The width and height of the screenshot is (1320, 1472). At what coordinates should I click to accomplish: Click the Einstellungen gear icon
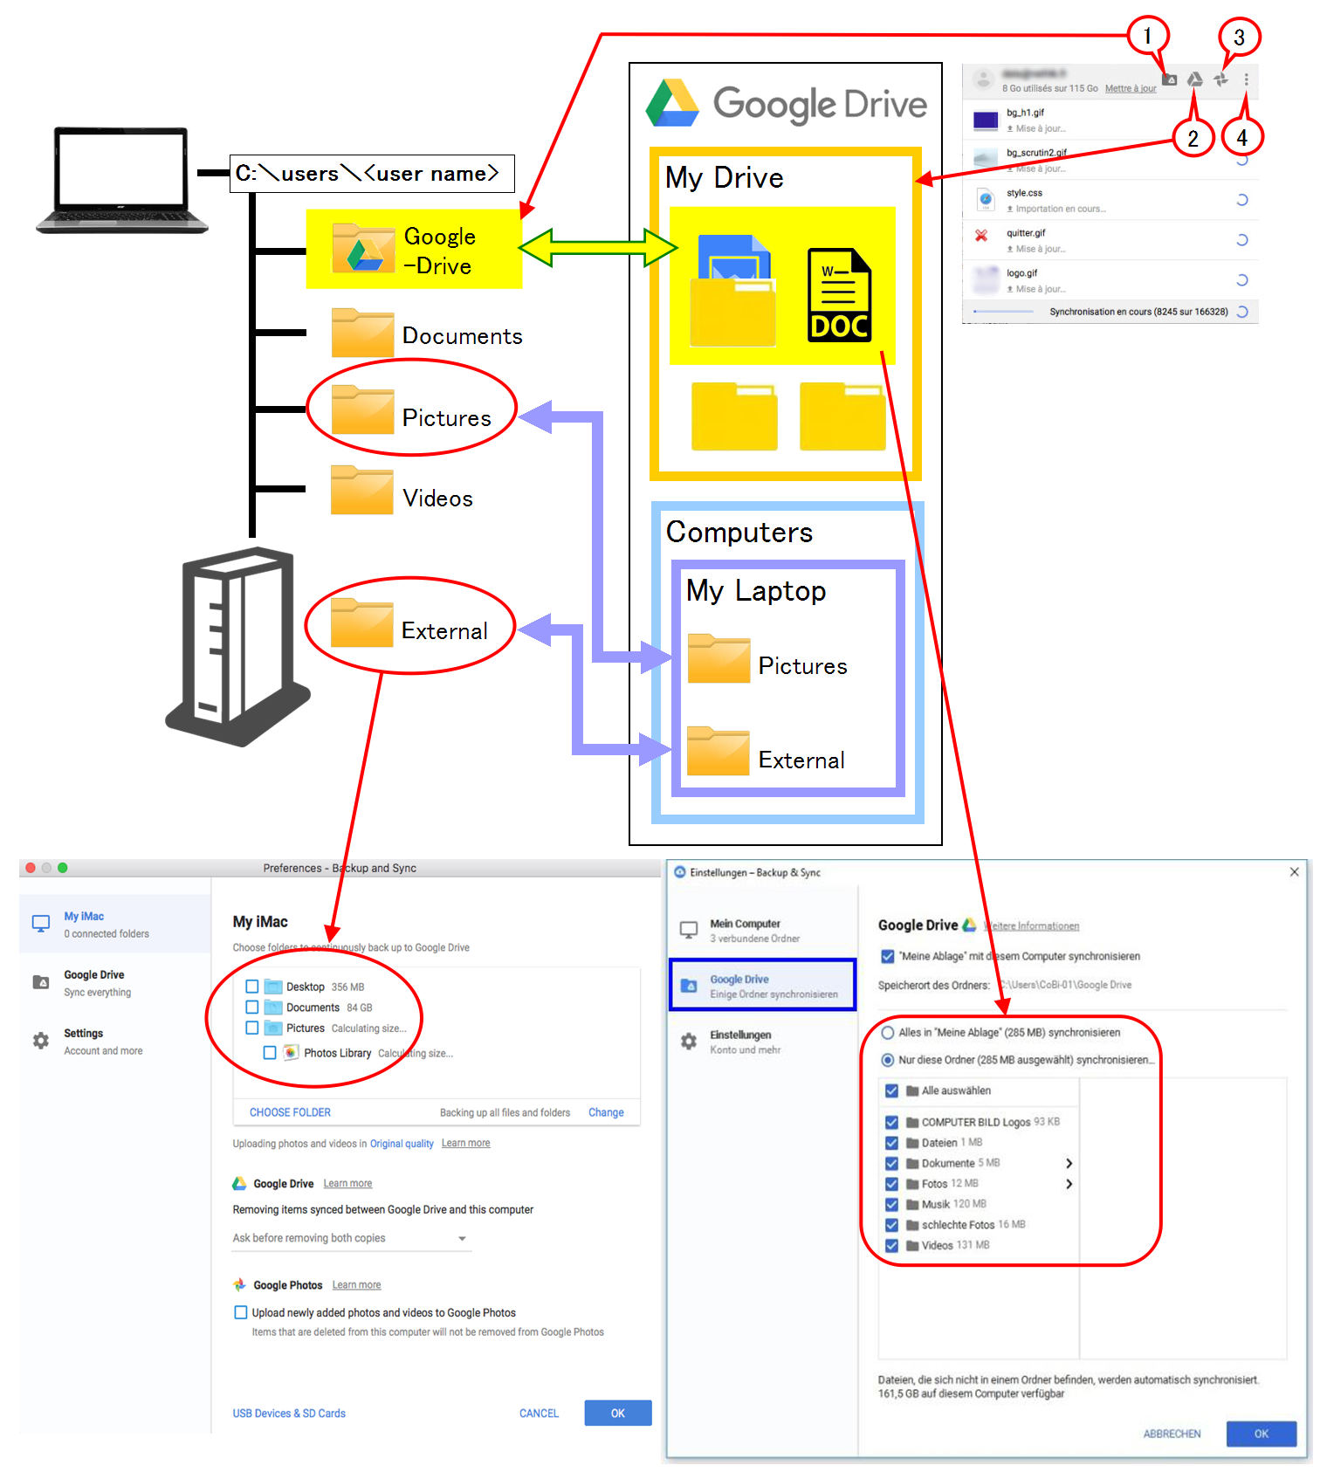pyautogui.click(x=689, y=1042)
